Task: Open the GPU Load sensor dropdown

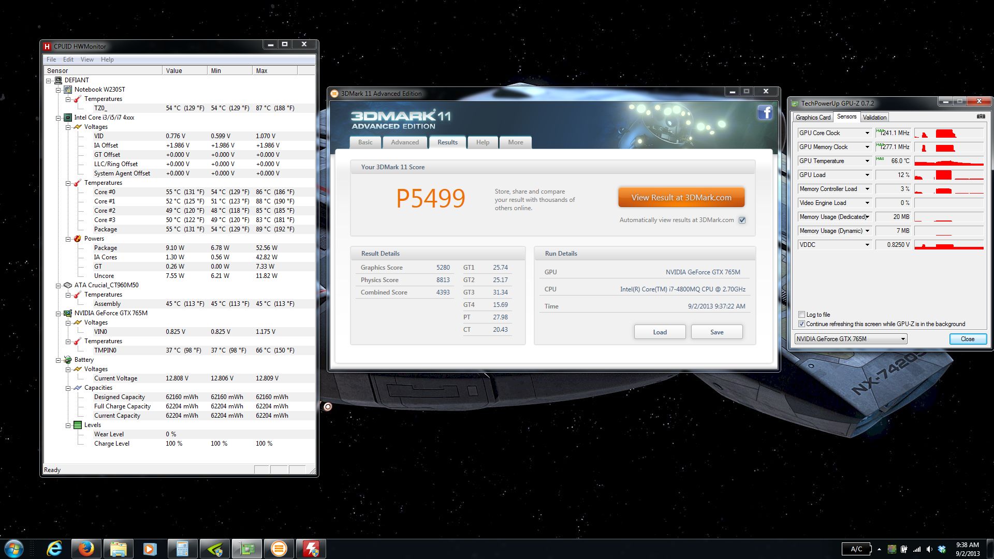Action: coord(867,175)
